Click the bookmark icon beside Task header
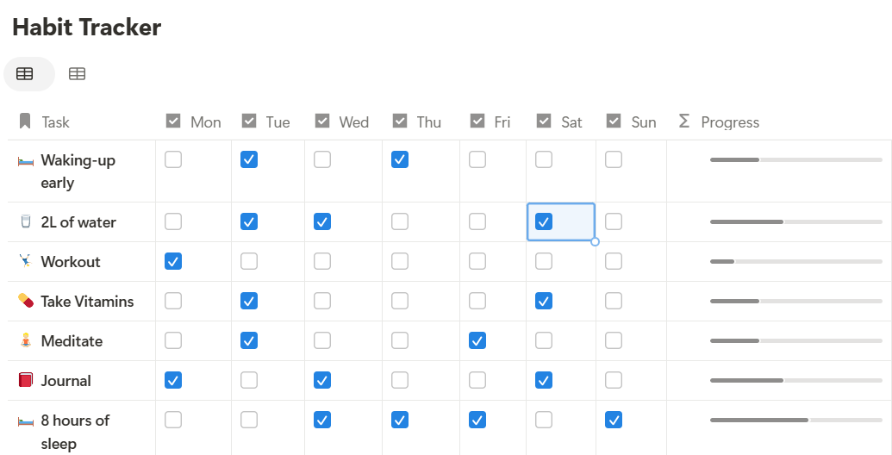The image size is (892, 455). click(x=25, y=122)
